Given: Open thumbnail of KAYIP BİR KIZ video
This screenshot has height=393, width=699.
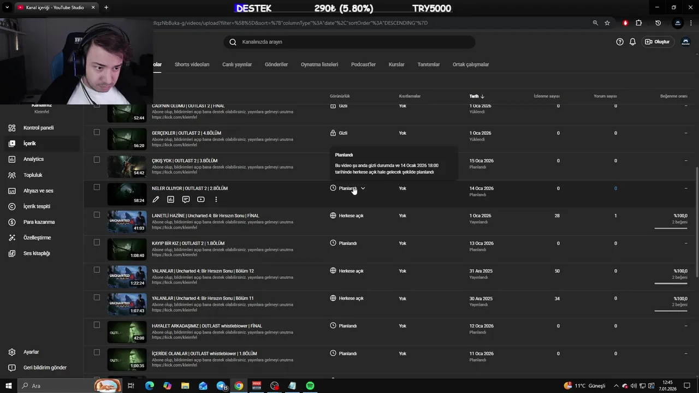Looking at the screenshot, I should [127, 249].
